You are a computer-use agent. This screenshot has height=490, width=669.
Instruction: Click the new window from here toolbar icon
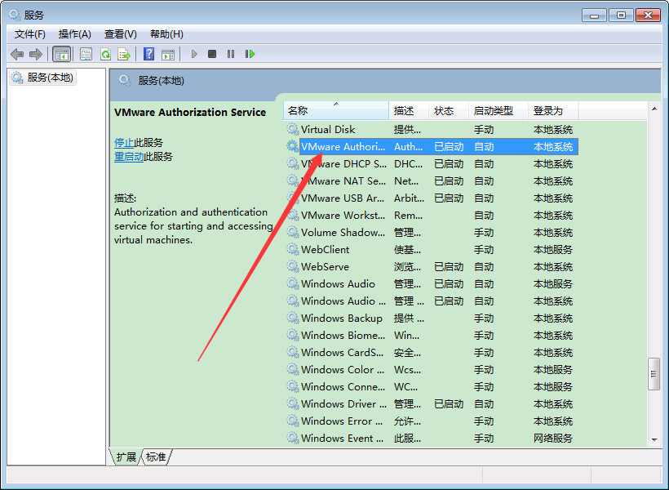[x=168, y=54]
